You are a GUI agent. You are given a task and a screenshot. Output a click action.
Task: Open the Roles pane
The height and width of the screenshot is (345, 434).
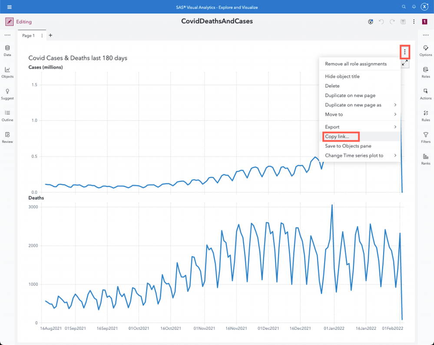pyautogui.click(x=426, y=72)
